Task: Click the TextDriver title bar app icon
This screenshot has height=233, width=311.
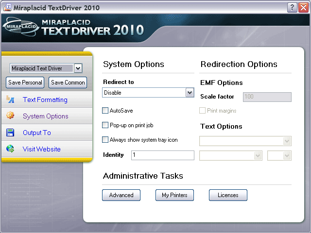Action: (x=7, y=7)
